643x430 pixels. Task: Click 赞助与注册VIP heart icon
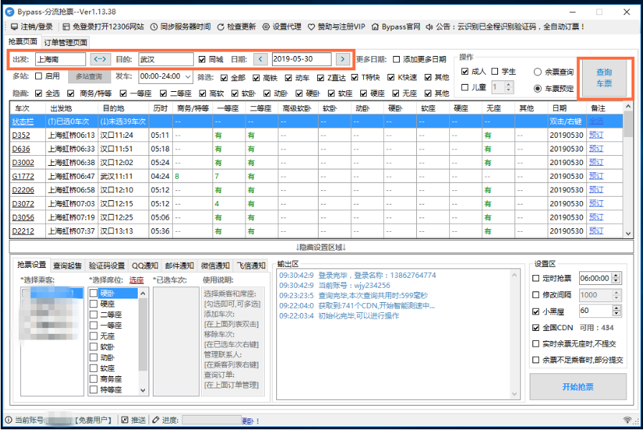[x=311, y=27]
